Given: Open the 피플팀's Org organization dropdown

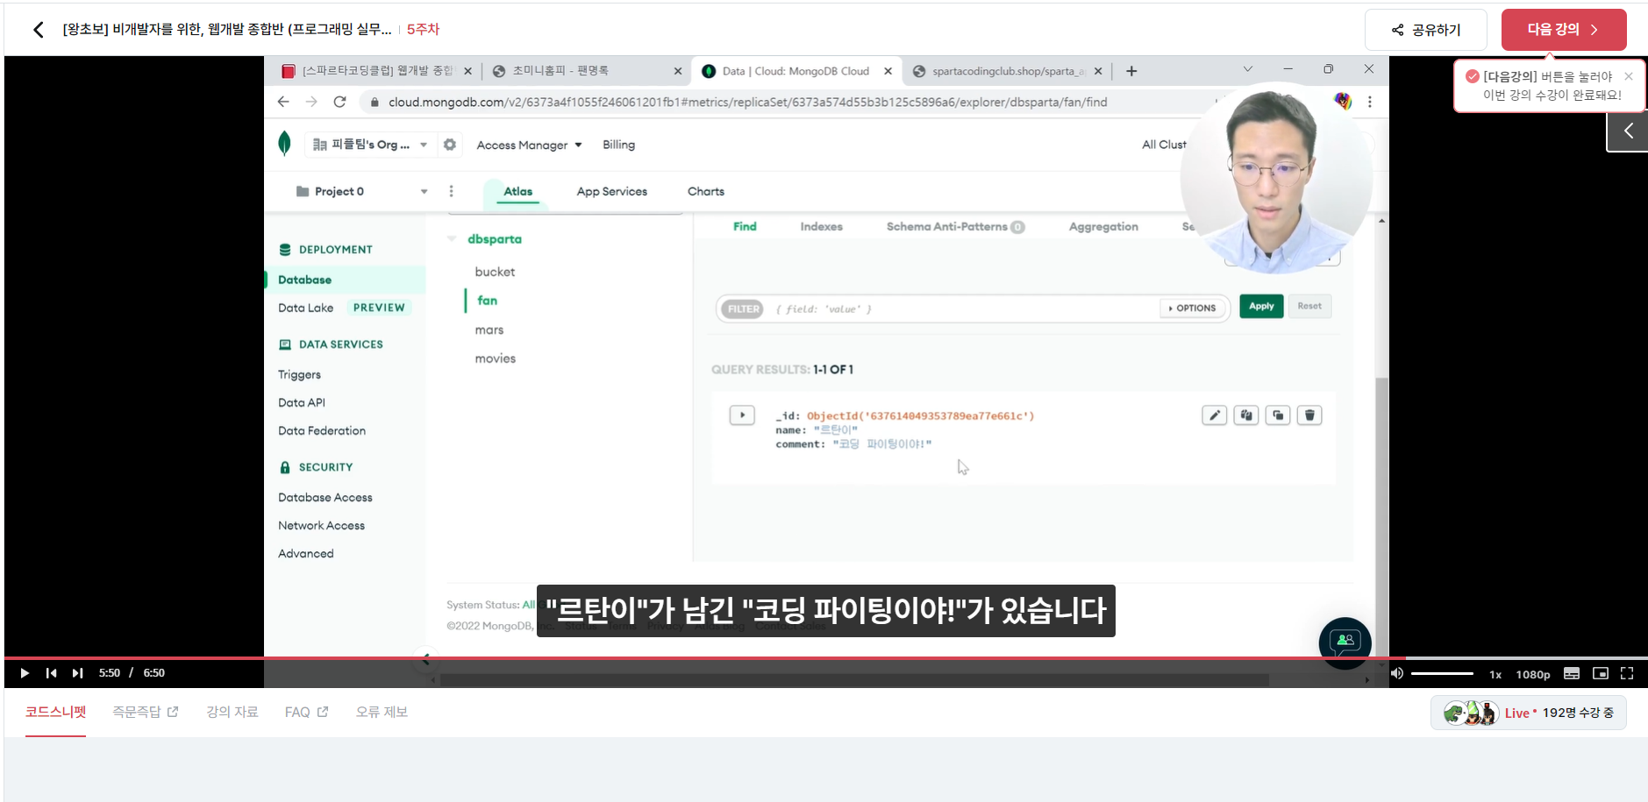Looking at the screenshot, I should [369, 145].
